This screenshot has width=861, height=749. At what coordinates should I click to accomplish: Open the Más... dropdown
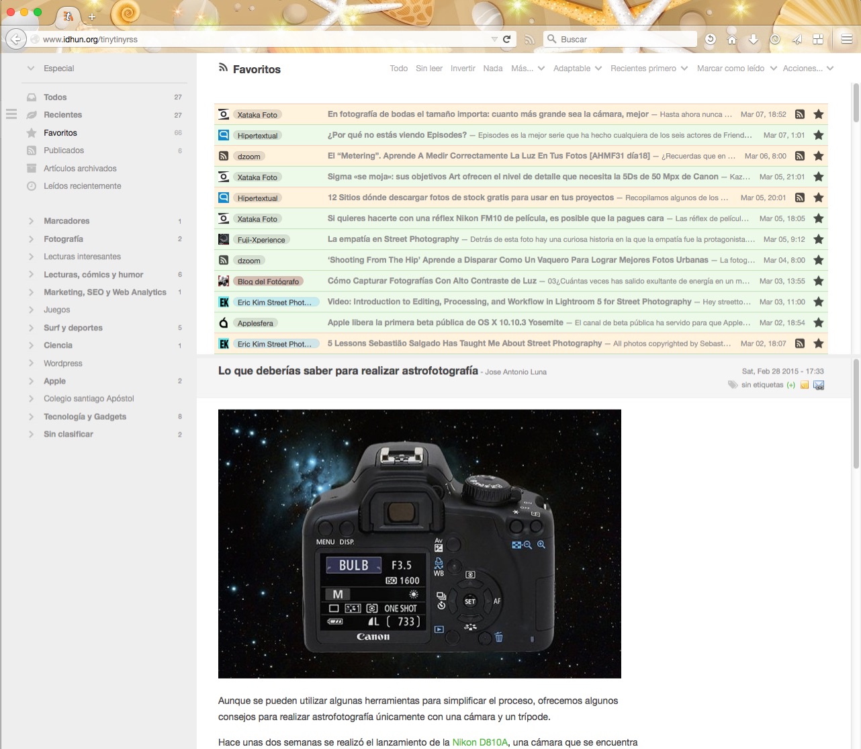pyautogui.click(x=528, y=69)
